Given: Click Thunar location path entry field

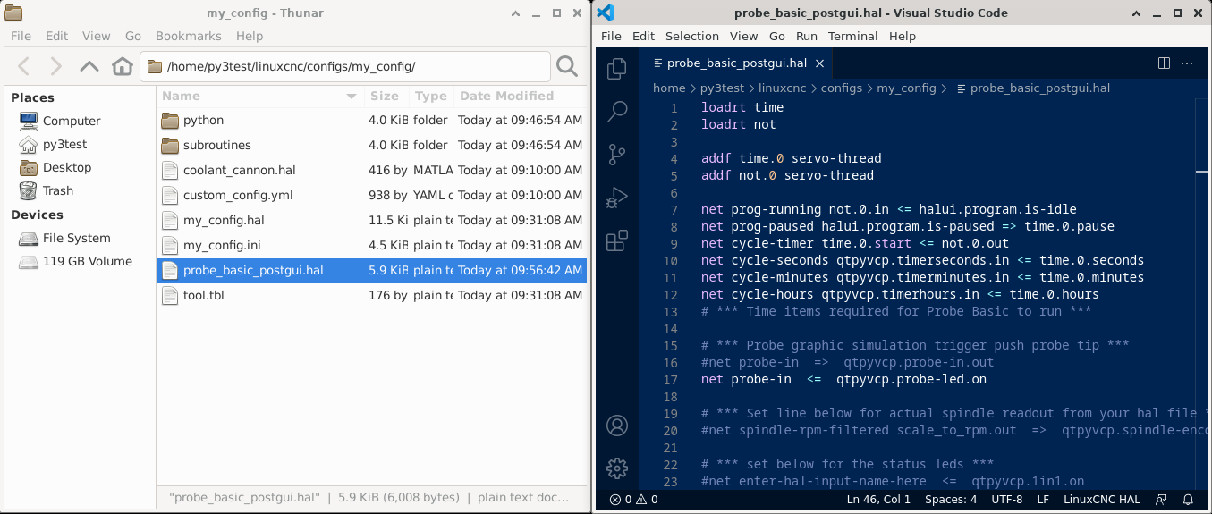Looking at the screenshot, I should pos(345,66).
